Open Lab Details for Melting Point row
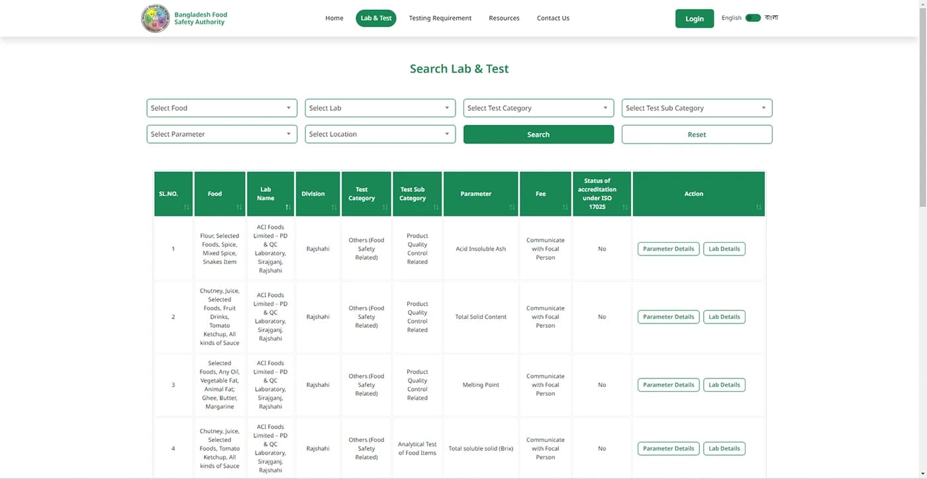The height and width of the screenshot is (479, 927). pyautogui.click(x=724, y=385)
